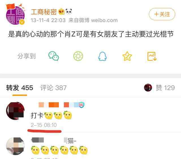Open second commenter's pixelated avatar
This screenshot has height=159, width=181.
pos(15,146)
